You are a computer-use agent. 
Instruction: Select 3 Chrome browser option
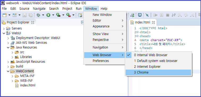(x=159, y=72)
